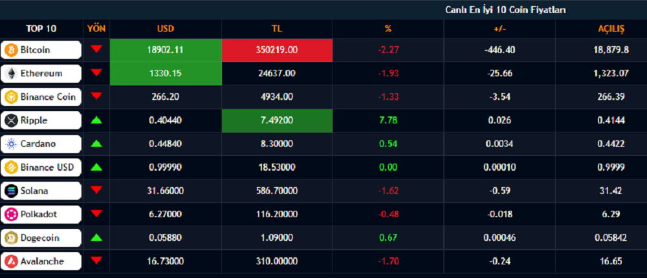Image resolution: width=647 pixels, height=278 pixels.
Task: Click Avalanche's percent change -1.70
Action: (388, 261)
